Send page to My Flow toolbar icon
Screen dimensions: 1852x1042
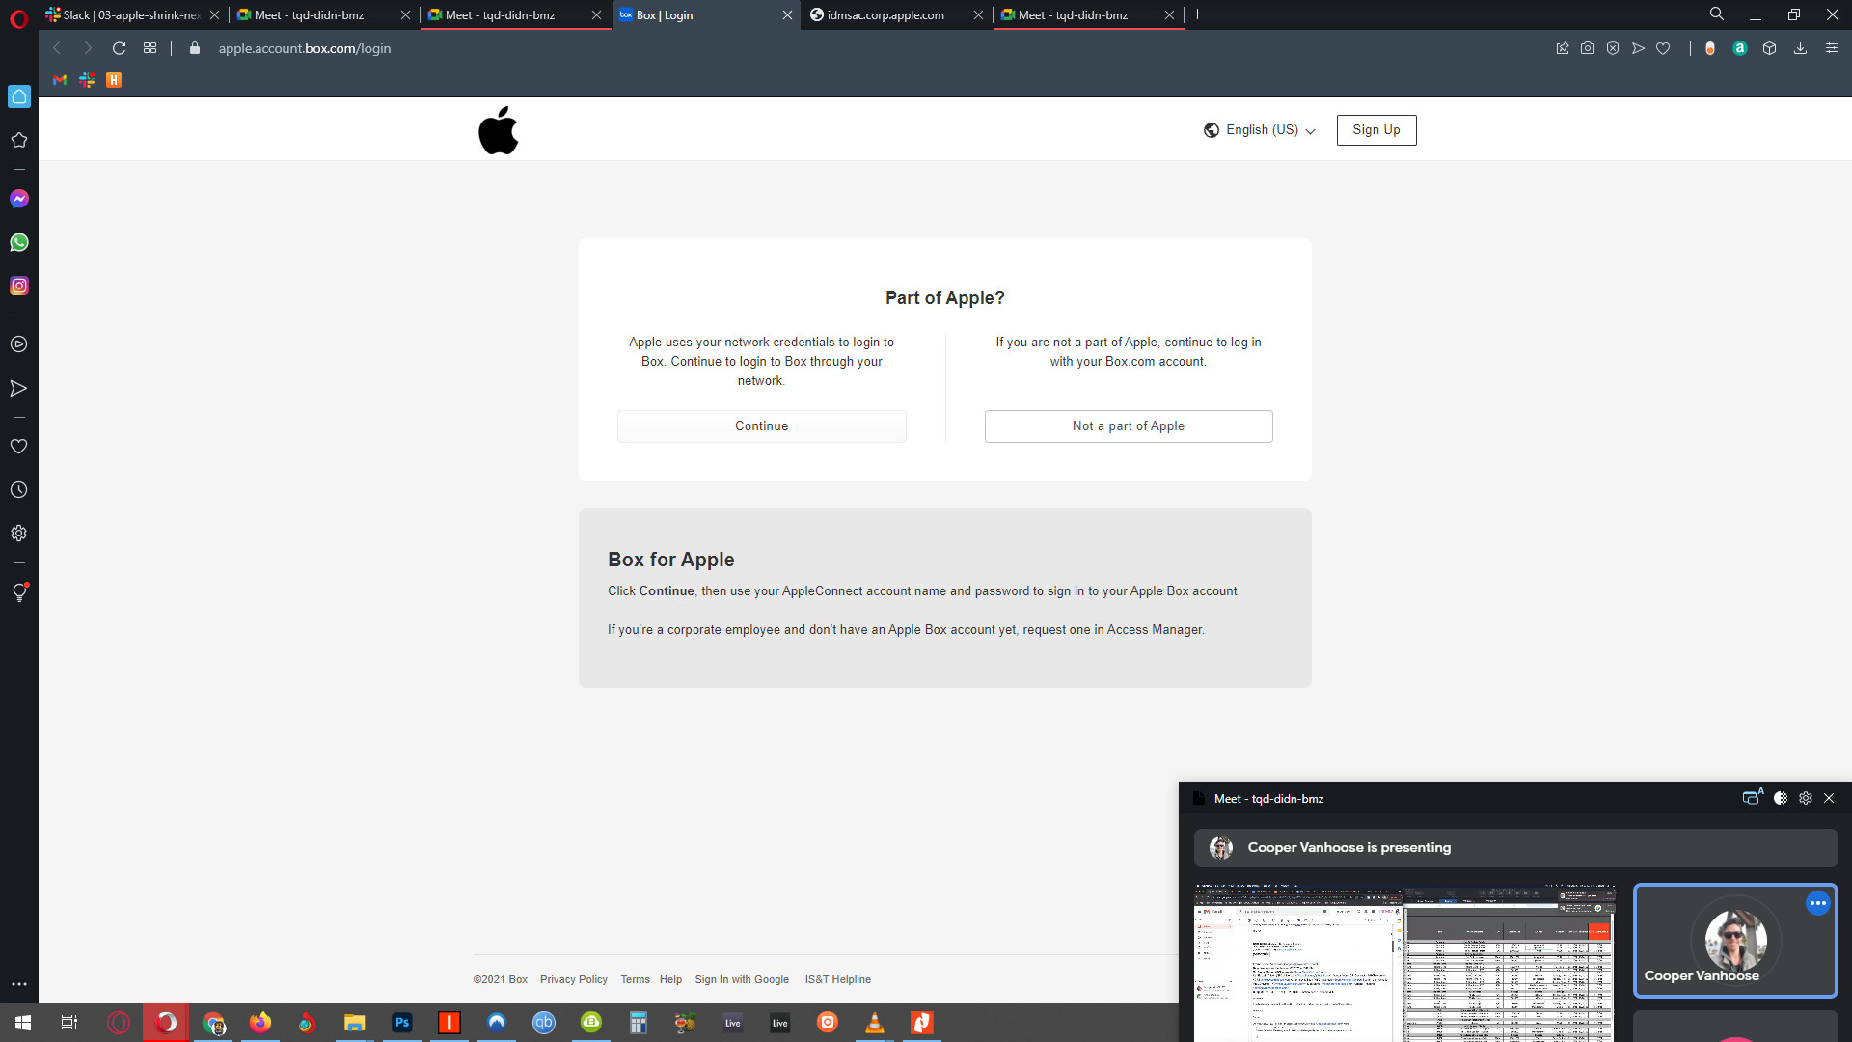tap(1638, 48)
